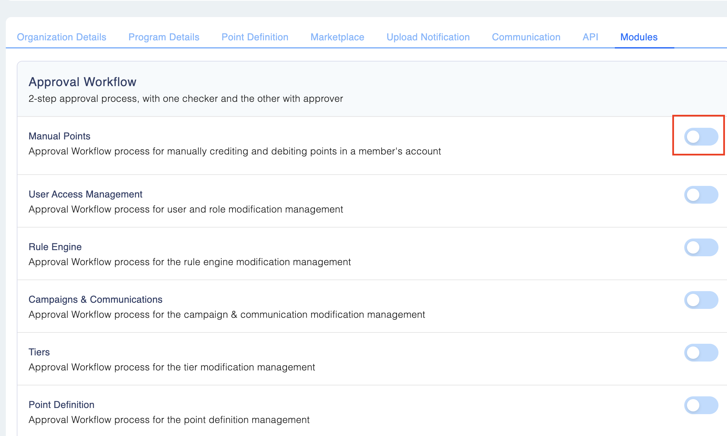The width and height of the screenshot is (727, 436).
Task: Turn on Rule Engine approval workflow
Action: point(701,247)
